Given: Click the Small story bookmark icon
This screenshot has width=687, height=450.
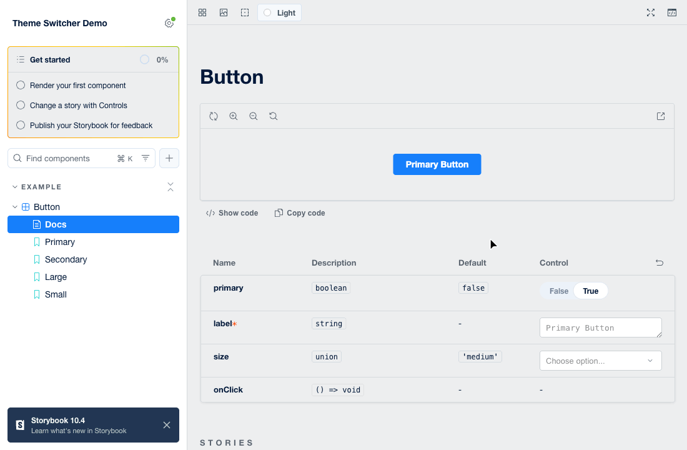Looking at the screenshot, I should point(37,295).
